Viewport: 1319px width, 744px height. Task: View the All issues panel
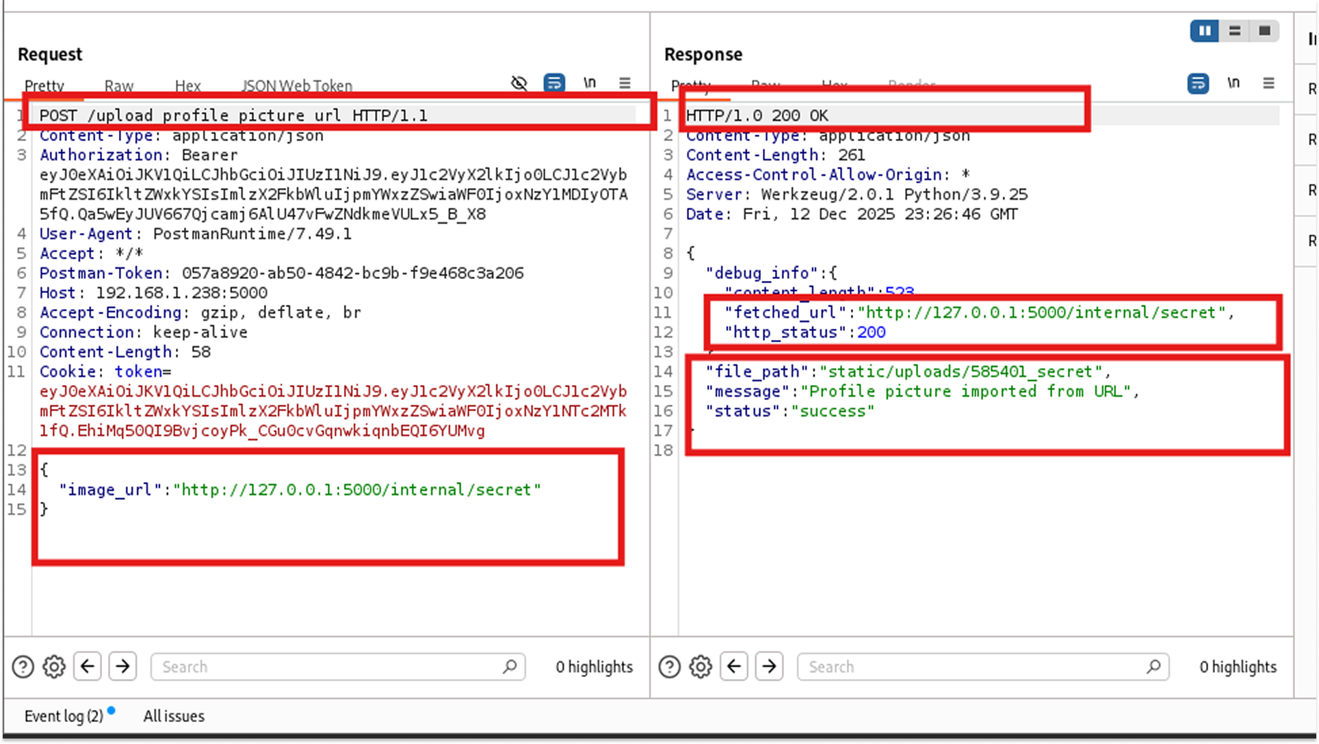[x=174, y=716]
